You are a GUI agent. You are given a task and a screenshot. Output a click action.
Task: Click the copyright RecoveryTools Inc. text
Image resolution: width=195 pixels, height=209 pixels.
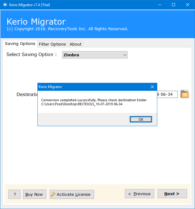(x=67, y=29)
